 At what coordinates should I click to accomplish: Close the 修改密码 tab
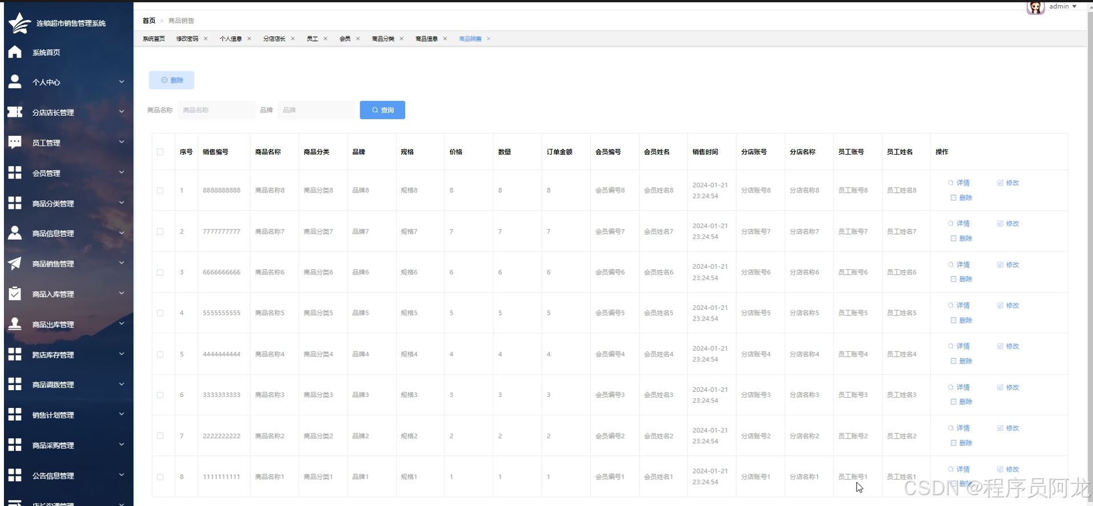click(205, 39)
